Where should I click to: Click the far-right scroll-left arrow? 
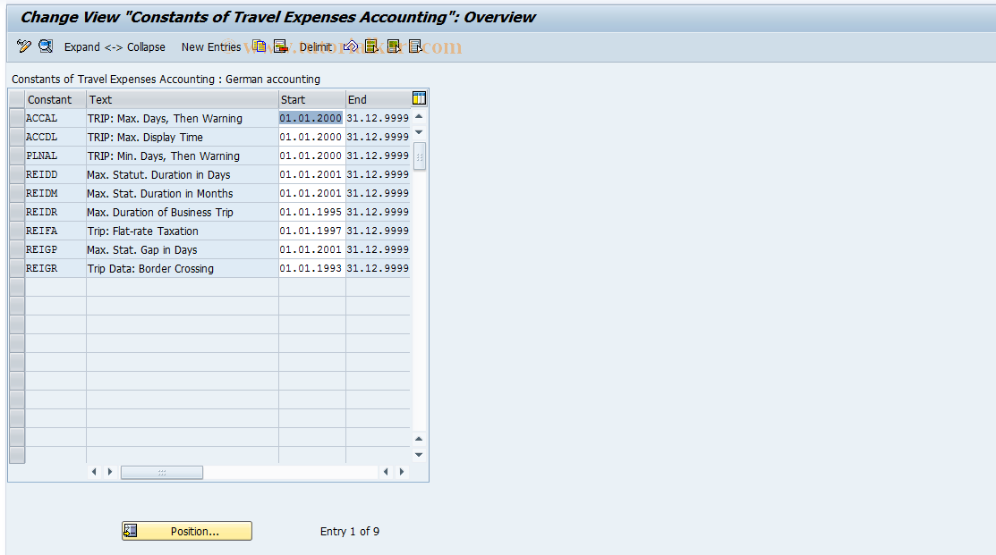tap(386, 472)
